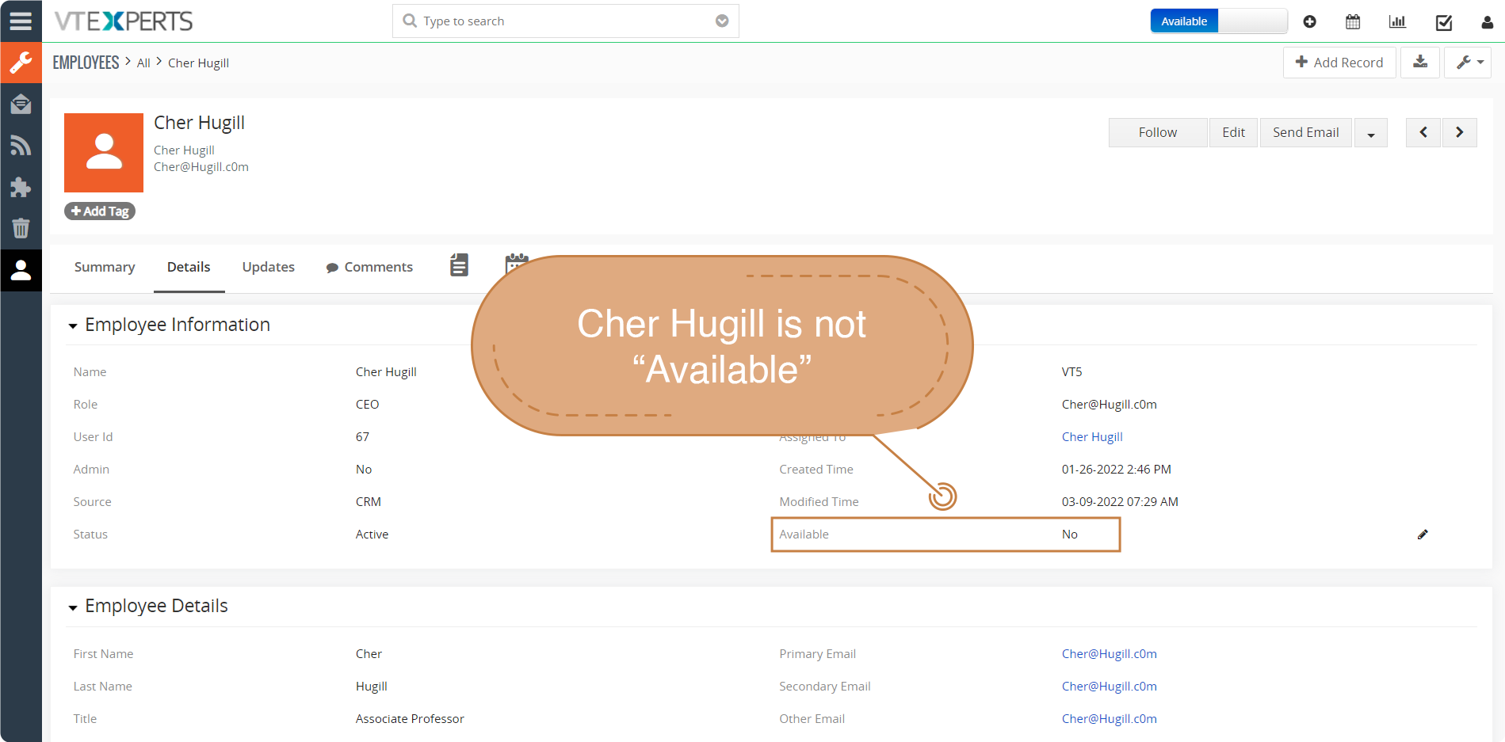The height and width of the screenshot is (742, 1505).
Task: Click the import download icon button
Action: (x=1420, y=62)
